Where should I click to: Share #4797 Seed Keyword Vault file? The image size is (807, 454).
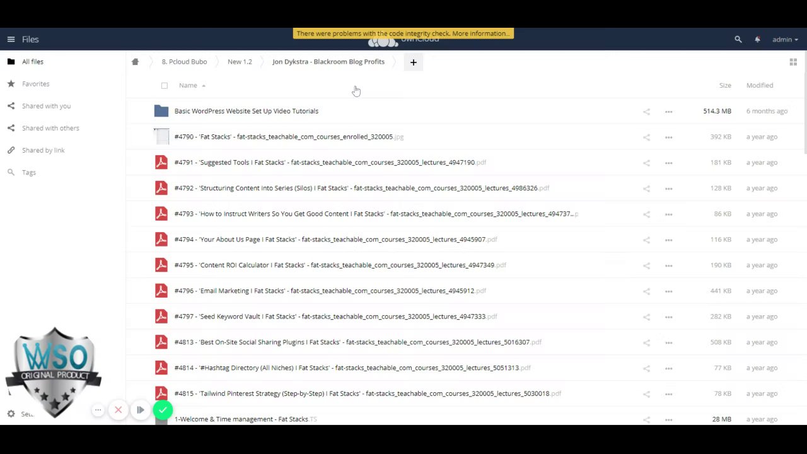[x=646, y=317]
